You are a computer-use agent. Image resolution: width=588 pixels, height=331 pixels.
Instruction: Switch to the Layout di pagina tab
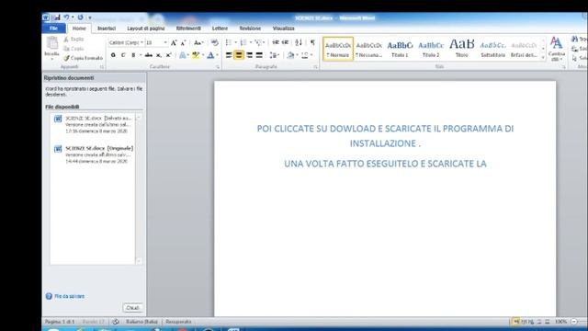[146, 29]
